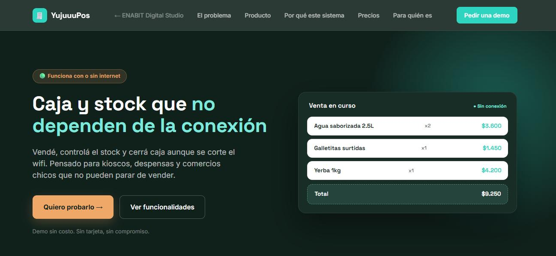Click the Venta en curso heading
Screen dimensions: 556x256
tap(332, 106)
